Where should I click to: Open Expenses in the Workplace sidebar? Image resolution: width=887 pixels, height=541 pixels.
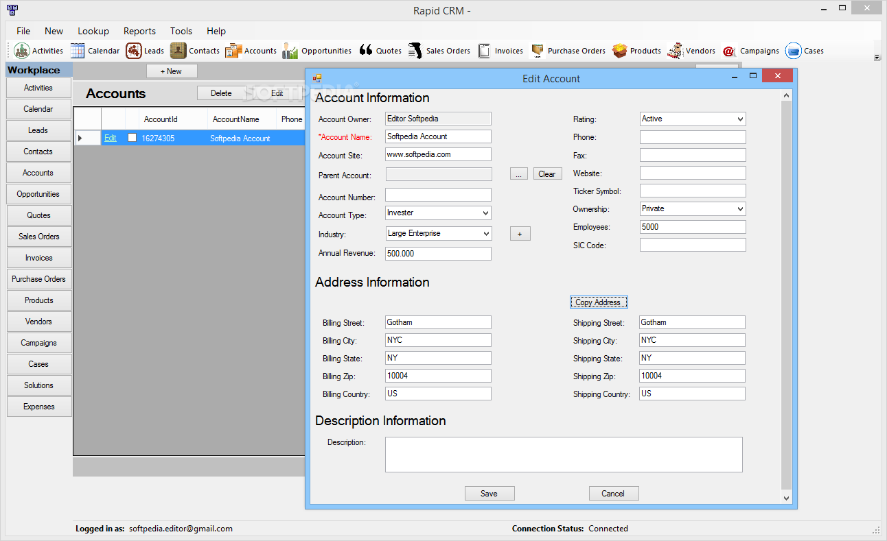[x=39, y=407]
